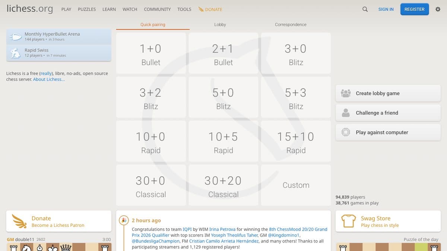447x251 pixels.
Task: Click the Donate wing icon
Action: [x=19, y=221]
